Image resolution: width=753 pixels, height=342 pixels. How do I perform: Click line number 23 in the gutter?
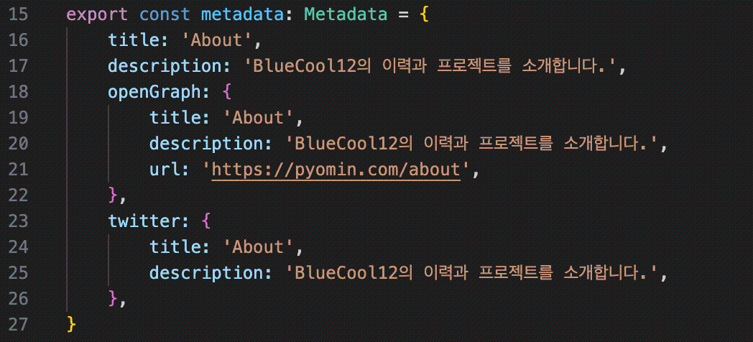coord(19,221)
